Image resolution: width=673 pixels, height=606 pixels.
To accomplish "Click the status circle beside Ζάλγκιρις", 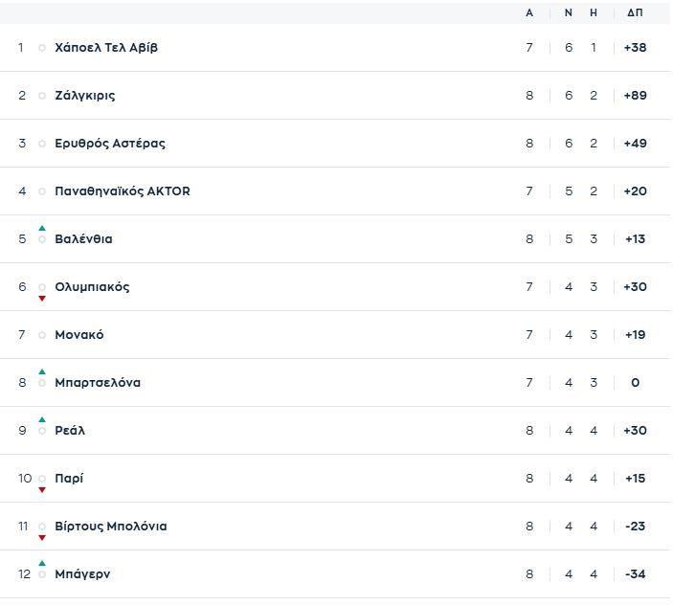I will [x=42, y=96].
